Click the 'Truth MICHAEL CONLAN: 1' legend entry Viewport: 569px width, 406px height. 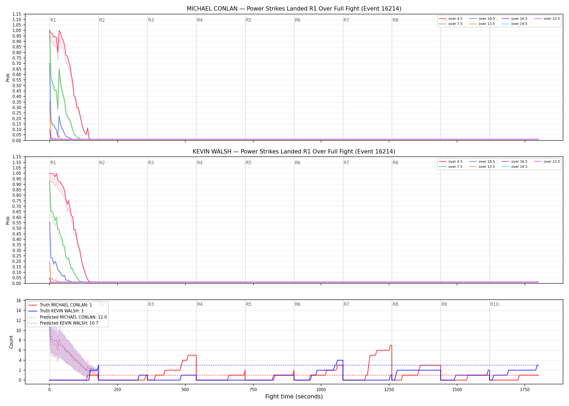60,305
